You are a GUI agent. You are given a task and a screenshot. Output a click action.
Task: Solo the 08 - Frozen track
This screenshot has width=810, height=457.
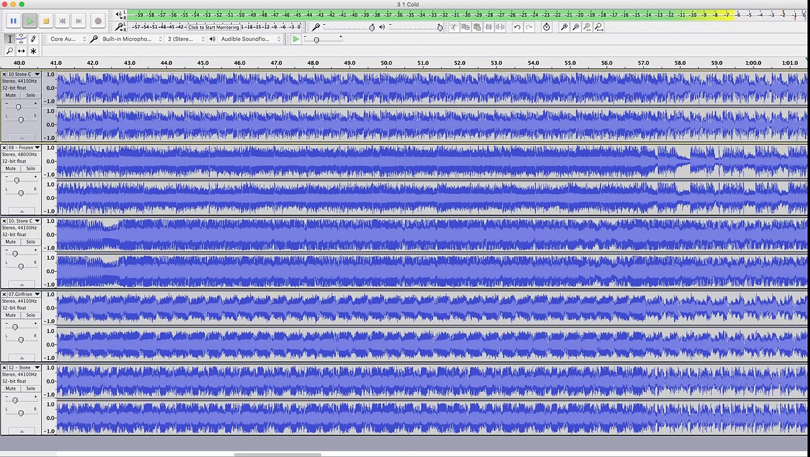click(x=30, y=169)
